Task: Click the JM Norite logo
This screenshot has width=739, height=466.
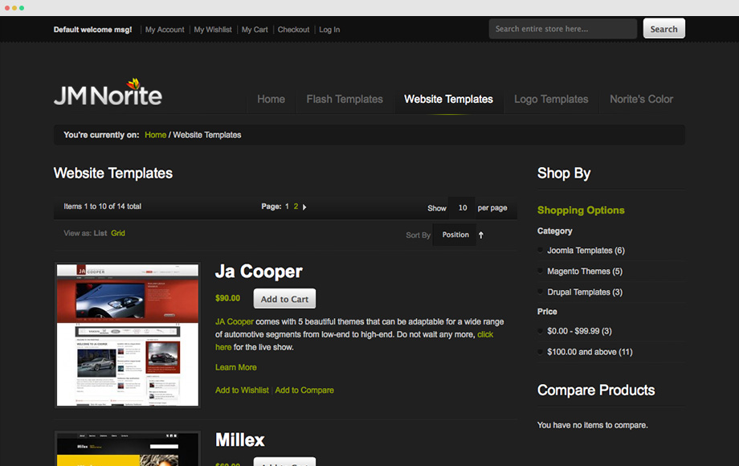Action: [x=108, y=92]
